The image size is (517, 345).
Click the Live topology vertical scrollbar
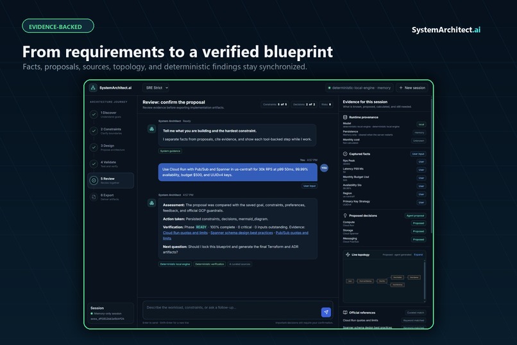coord(425,281)
